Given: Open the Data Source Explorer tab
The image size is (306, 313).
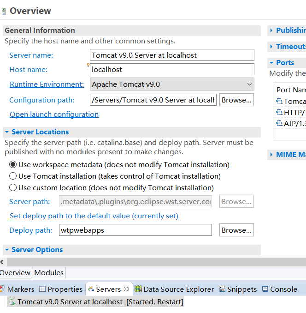Looking at the screenshot, I should tap(174, 289).
